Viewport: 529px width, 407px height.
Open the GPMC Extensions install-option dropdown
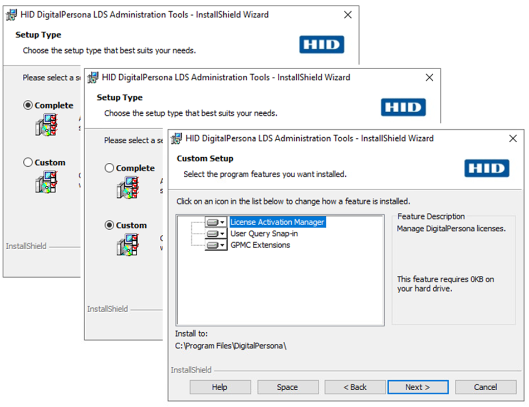[x=216, y=245]
